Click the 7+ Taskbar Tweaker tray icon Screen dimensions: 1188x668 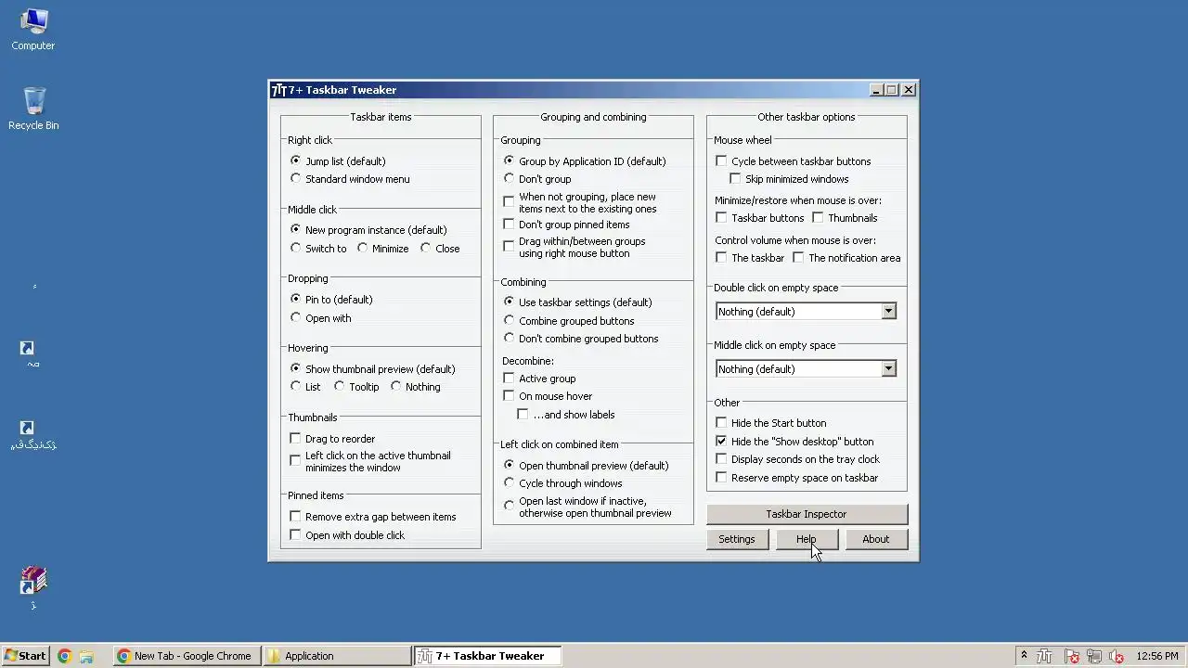point(1044,656)
